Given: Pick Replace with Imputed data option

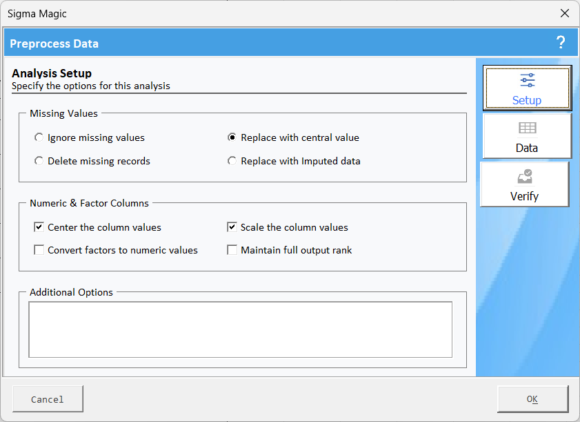Looking at the screenshot, I should 232,161.
